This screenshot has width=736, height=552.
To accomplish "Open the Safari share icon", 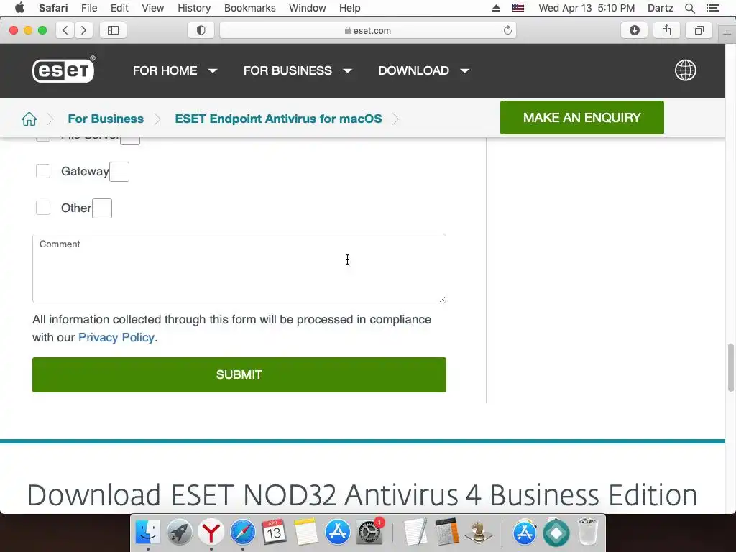I will 666,30.
